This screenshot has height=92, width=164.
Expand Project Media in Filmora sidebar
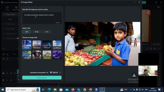pos(4,14)
